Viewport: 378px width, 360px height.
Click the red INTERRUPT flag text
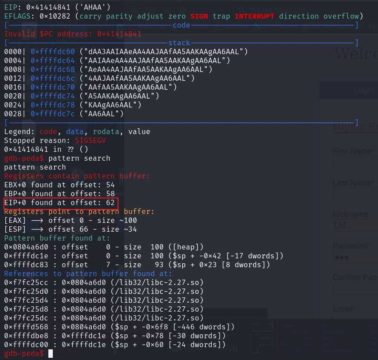[x=255, y=16]
